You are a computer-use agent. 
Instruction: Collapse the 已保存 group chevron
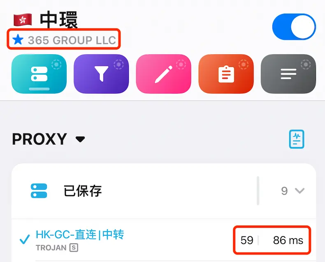299,191
